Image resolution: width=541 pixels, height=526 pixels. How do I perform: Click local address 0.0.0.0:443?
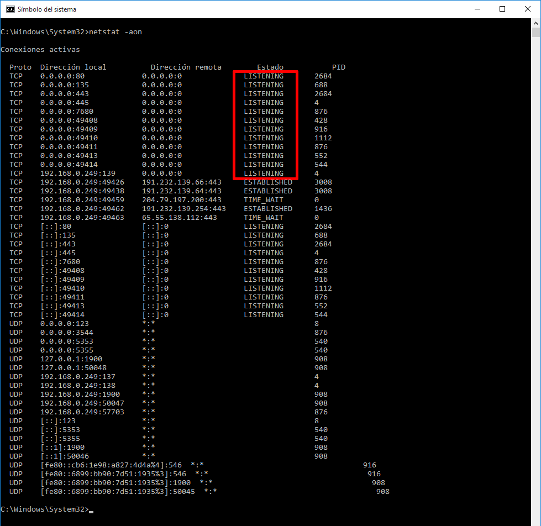pyautogui.click(x=65, y=94)
